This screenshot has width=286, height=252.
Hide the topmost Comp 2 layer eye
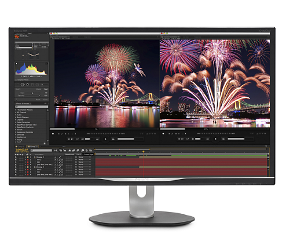click(x=16, y=157)
